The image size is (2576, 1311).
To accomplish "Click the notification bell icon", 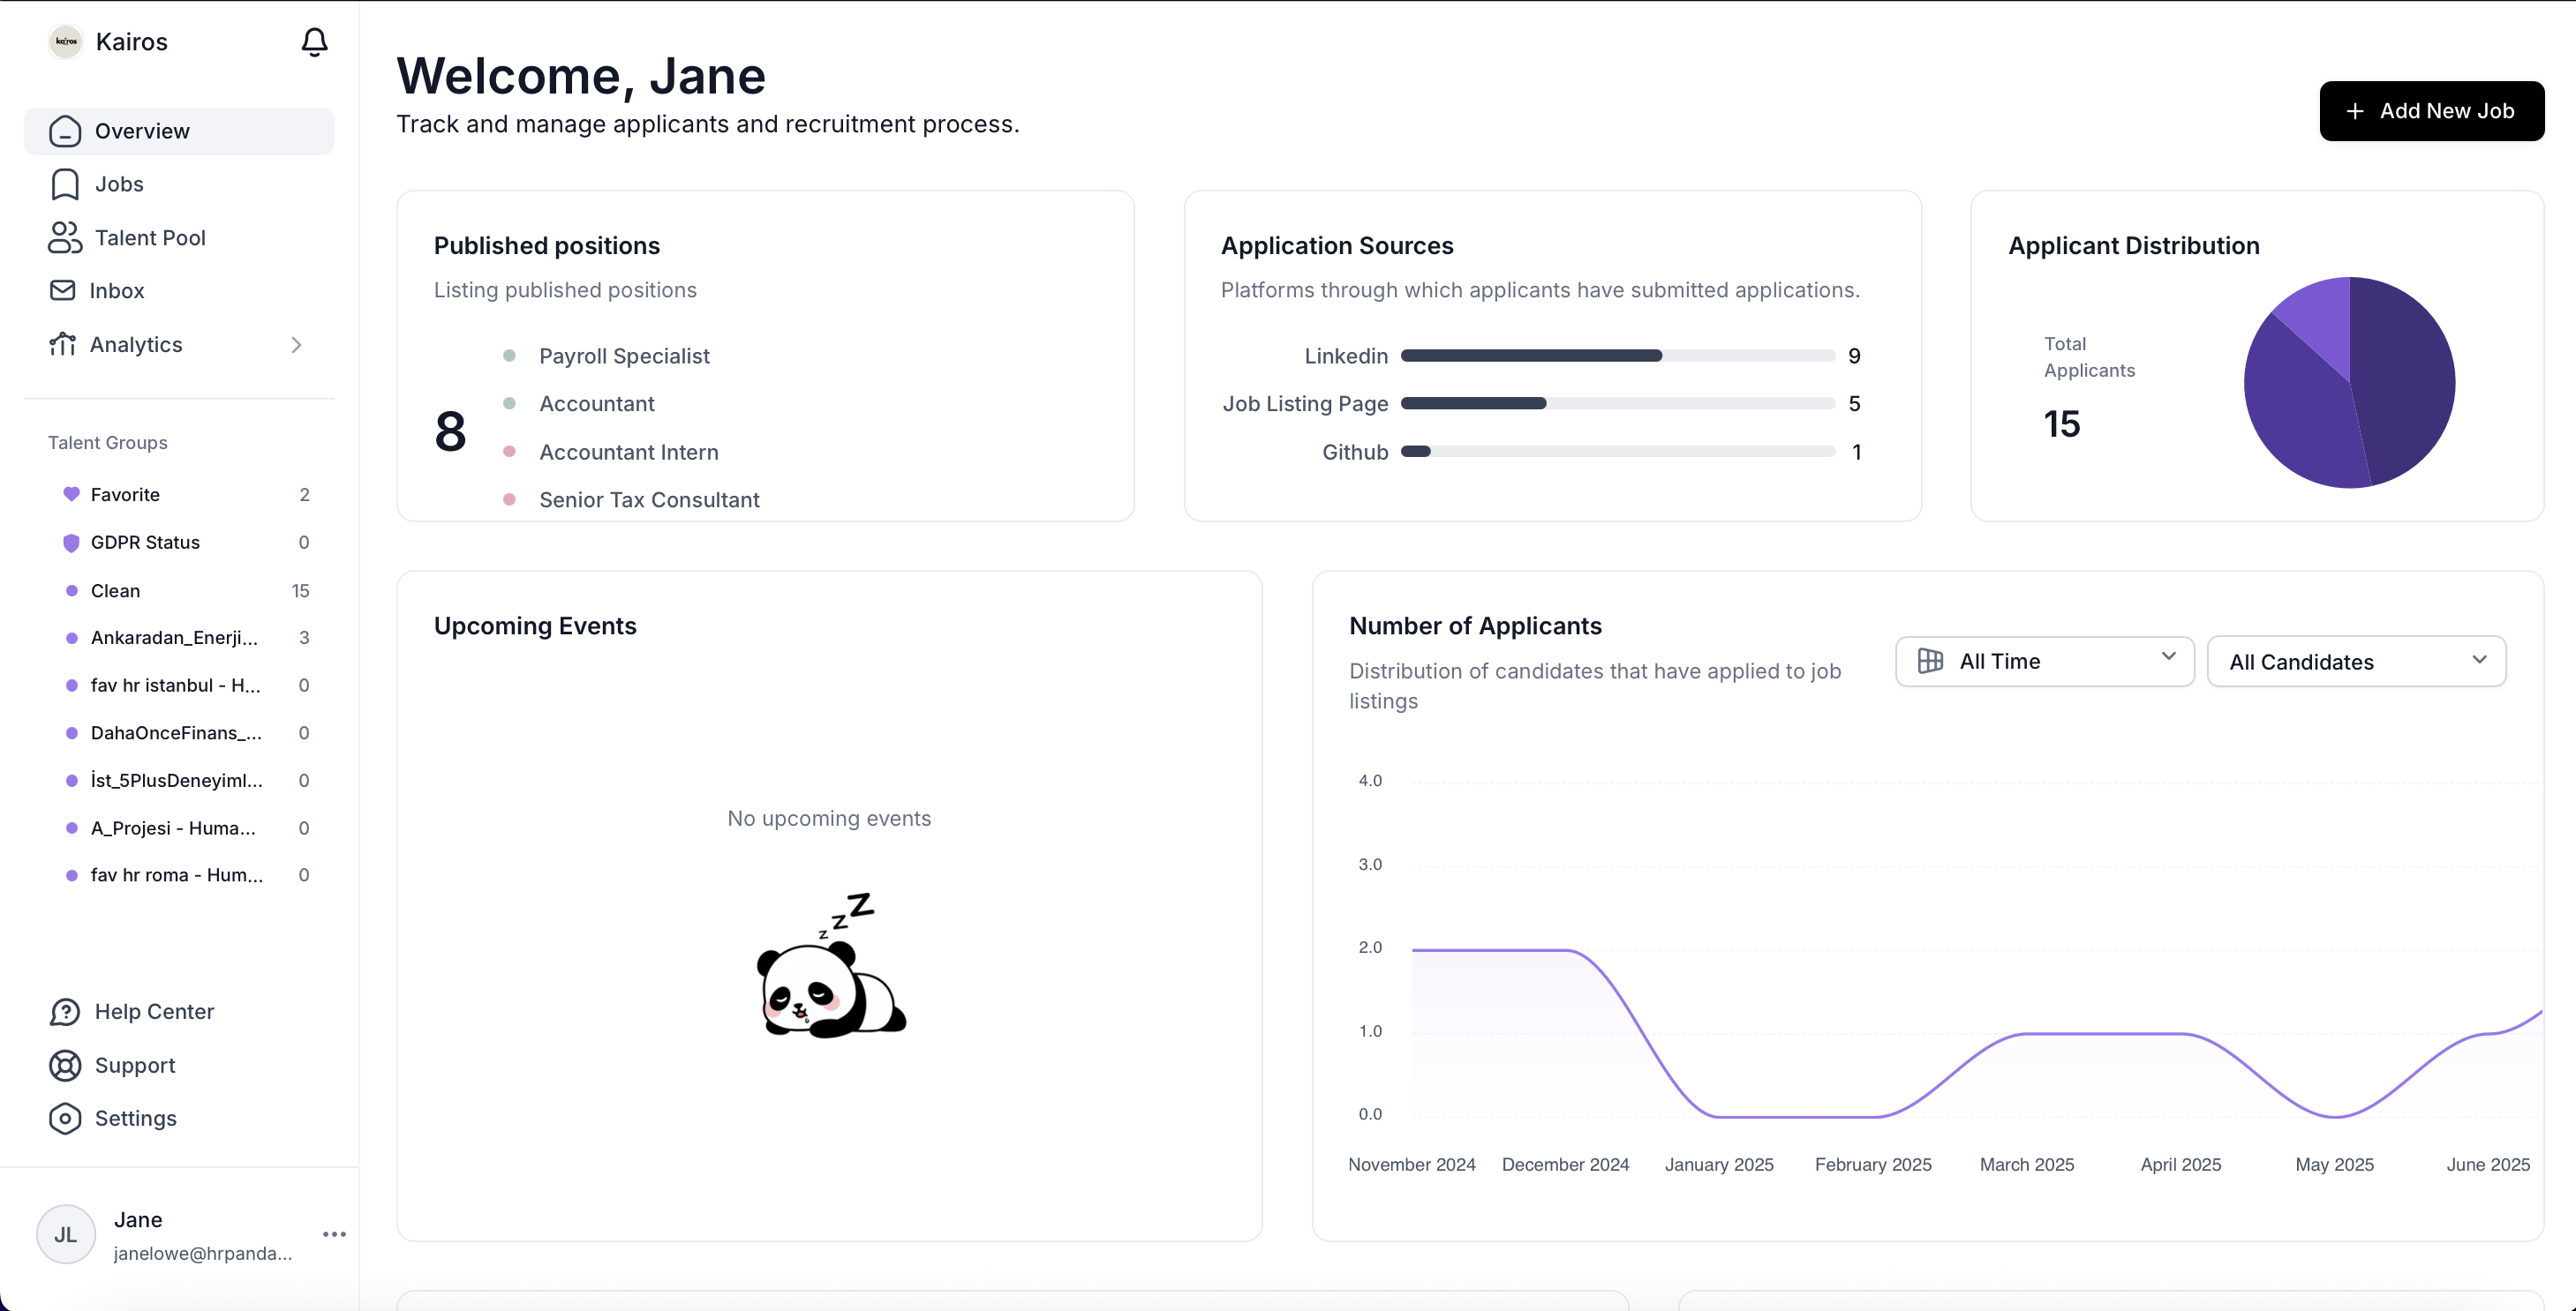I will click(314, 42).
